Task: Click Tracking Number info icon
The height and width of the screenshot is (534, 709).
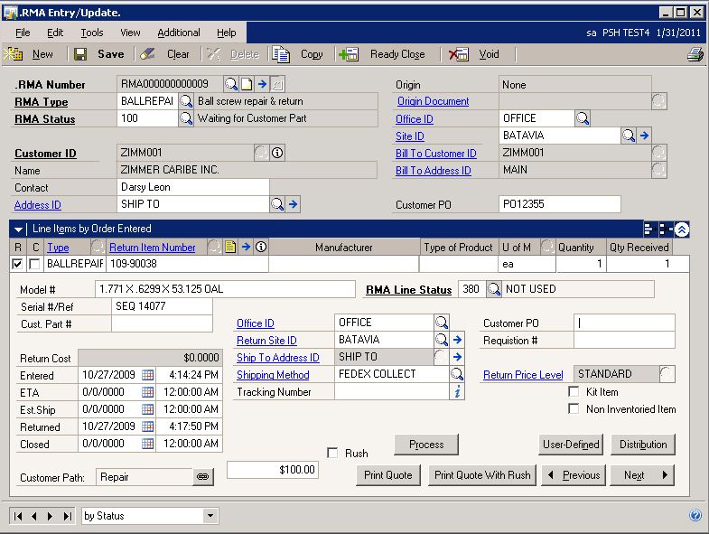Action: 457,391
